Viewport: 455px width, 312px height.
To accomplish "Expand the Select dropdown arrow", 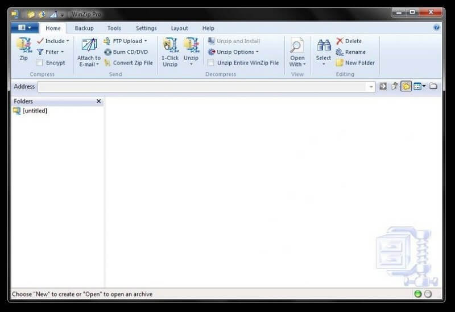I will pos(324,64).
